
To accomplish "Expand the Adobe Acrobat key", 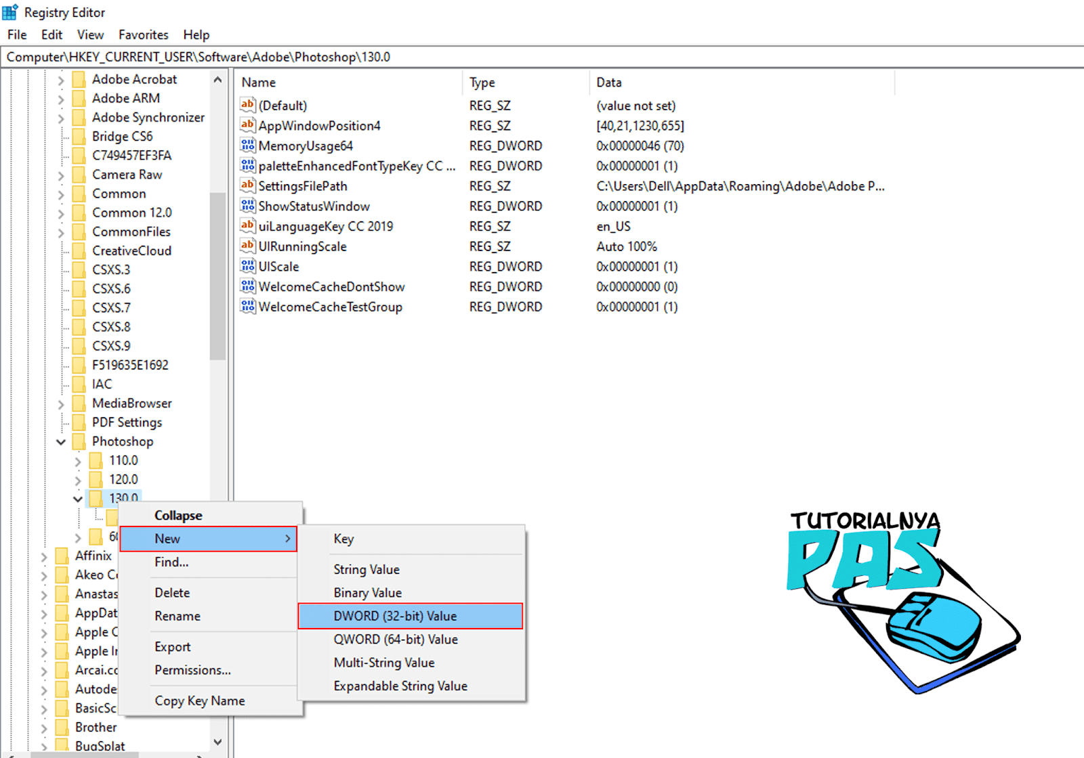I will (x=61, y=80).
